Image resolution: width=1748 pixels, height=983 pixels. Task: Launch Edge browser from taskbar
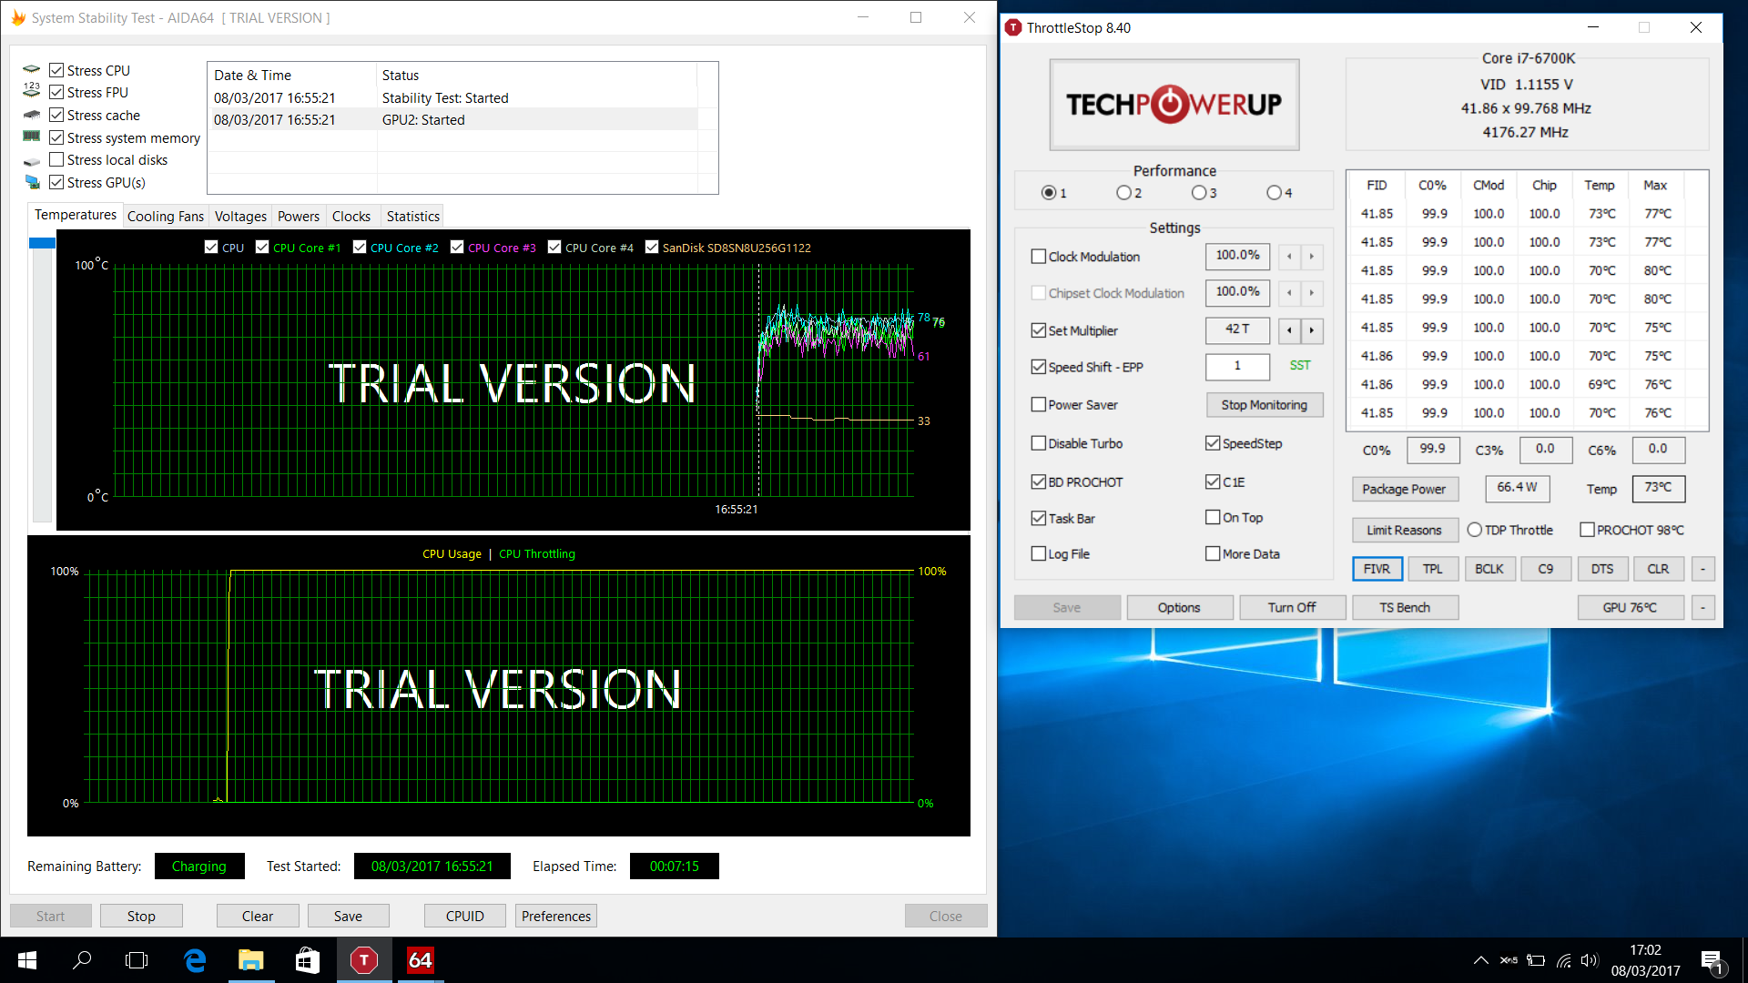195,960
